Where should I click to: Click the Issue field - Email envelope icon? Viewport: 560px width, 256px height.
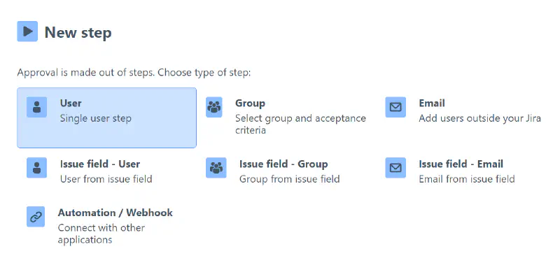(395, 168)
